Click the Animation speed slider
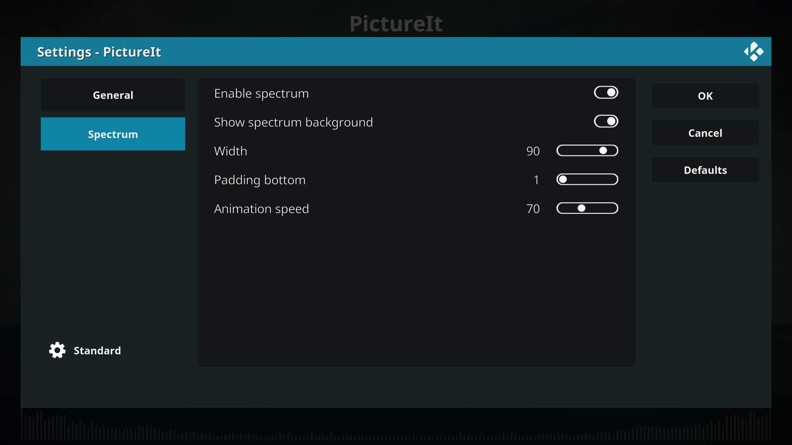Image resolution: width=792 pixels, height=445 pixels. pyautogui.click(x=587, y=208)
